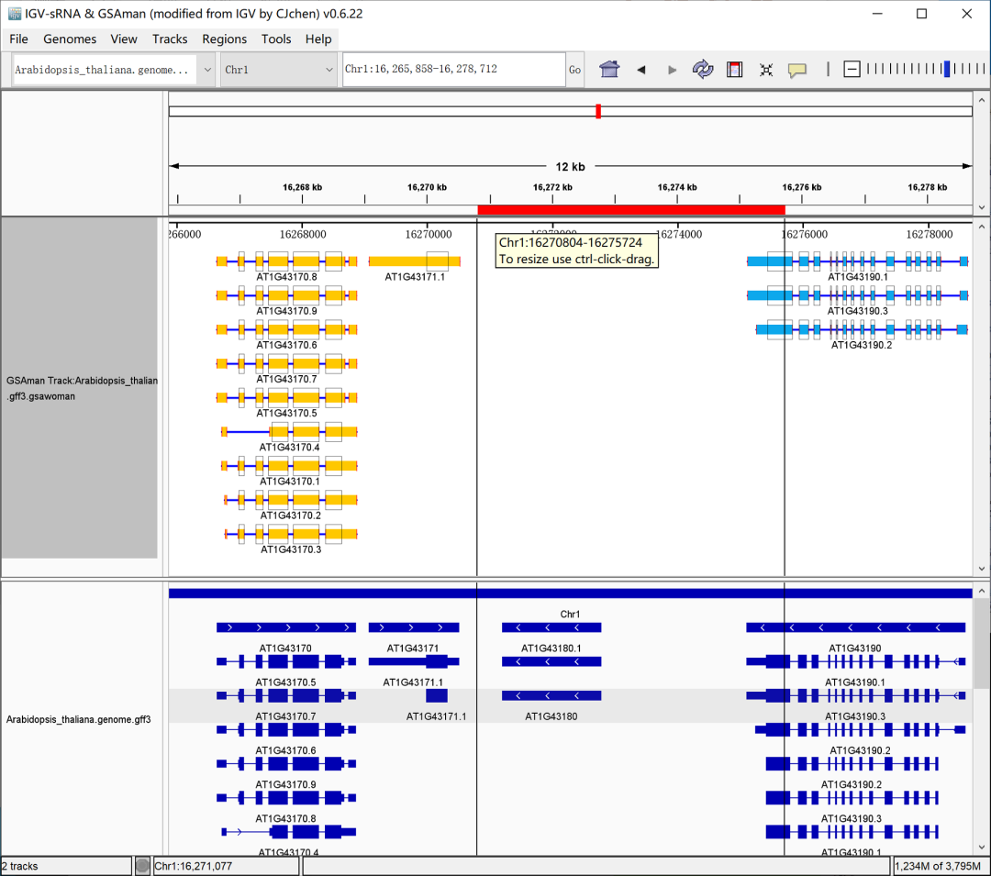The image size is (991, 876).
Task: Click the define region of interest icon
Action: (734, 70)
